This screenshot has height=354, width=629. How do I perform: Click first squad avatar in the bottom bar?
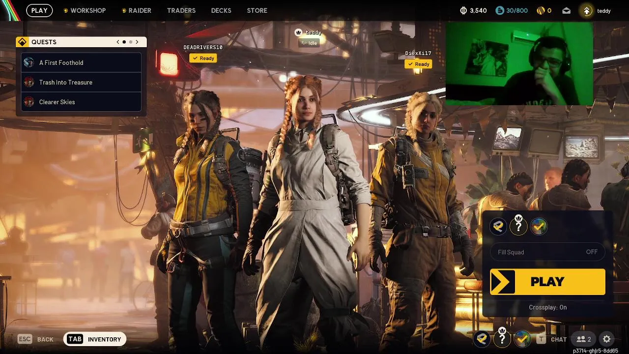click(x=482, y=339)
